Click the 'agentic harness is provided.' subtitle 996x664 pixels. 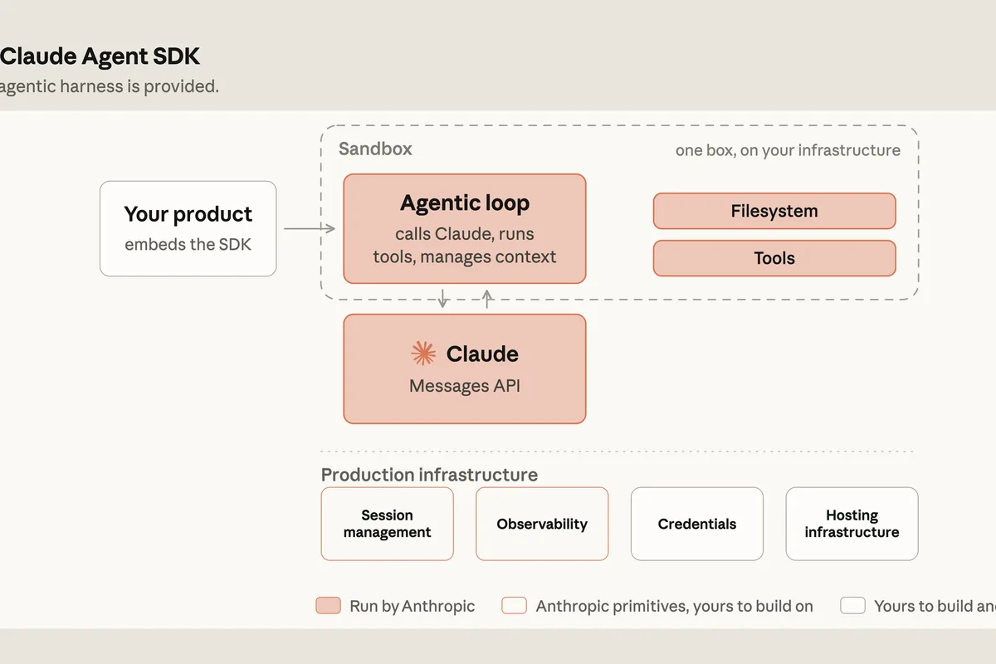[x=110, y=86]
